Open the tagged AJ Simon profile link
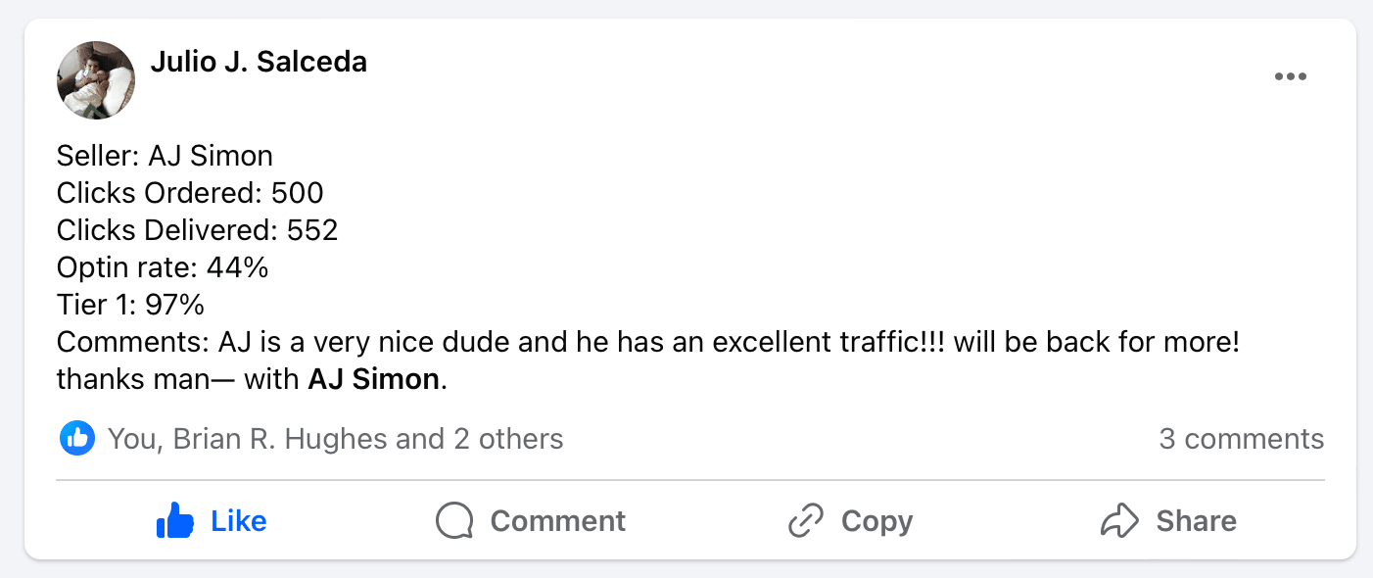This screenshot has width=1373, height=578. click(373, 379)
